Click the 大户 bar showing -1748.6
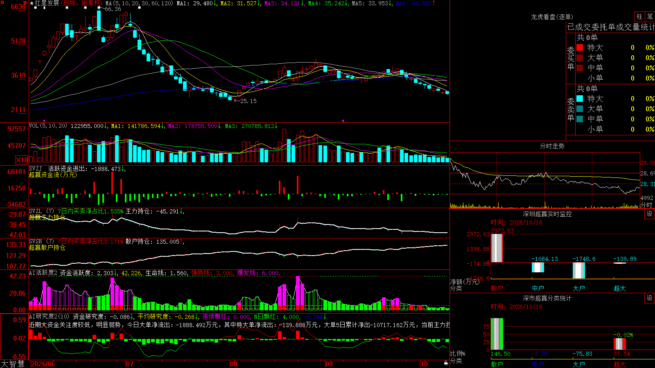The image size is (655, 368). tap(578, 270)
